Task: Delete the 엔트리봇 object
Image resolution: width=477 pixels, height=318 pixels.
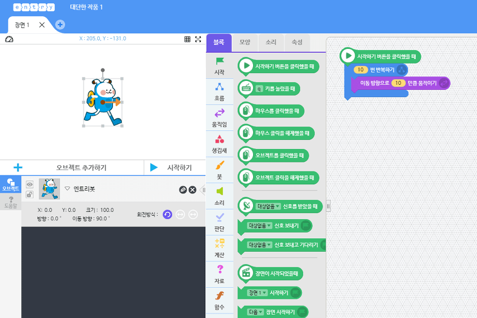Action: (x=192, y=190)
